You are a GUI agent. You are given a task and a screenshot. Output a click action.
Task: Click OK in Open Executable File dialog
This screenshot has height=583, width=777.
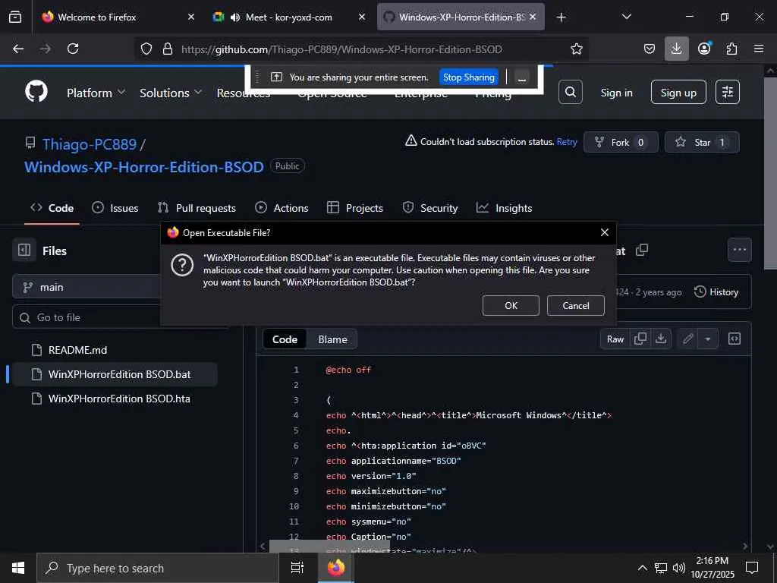(511, 305)
